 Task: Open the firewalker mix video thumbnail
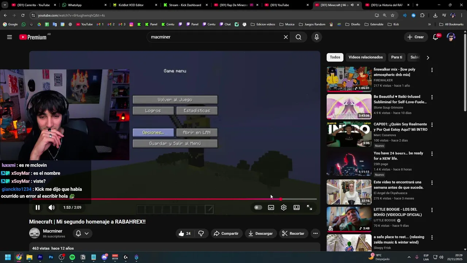tap(349, 79)
